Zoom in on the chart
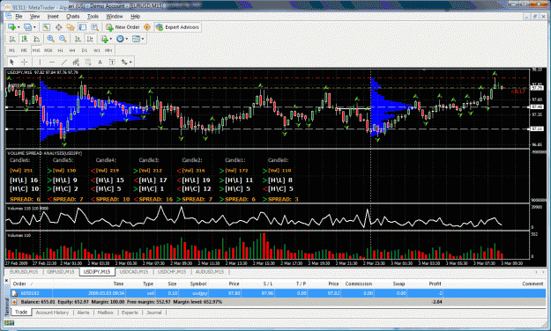The height and width of the screenshot is (331, 551). 50,39
